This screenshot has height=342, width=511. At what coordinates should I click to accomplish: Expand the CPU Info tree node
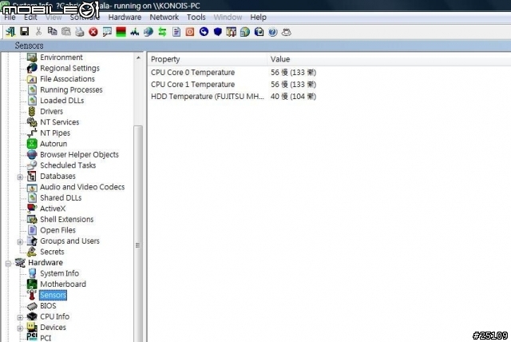pos(20,317)
